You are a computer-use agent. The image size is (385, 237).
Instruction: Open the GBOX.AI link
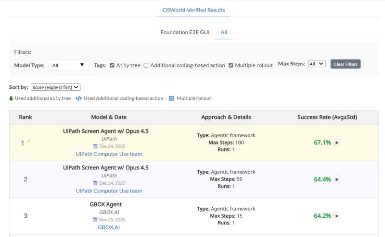109,227
